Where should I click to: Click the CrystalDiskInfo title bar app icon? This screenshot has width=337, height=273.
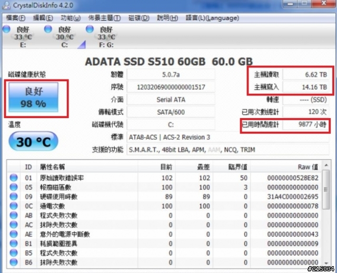6,5
